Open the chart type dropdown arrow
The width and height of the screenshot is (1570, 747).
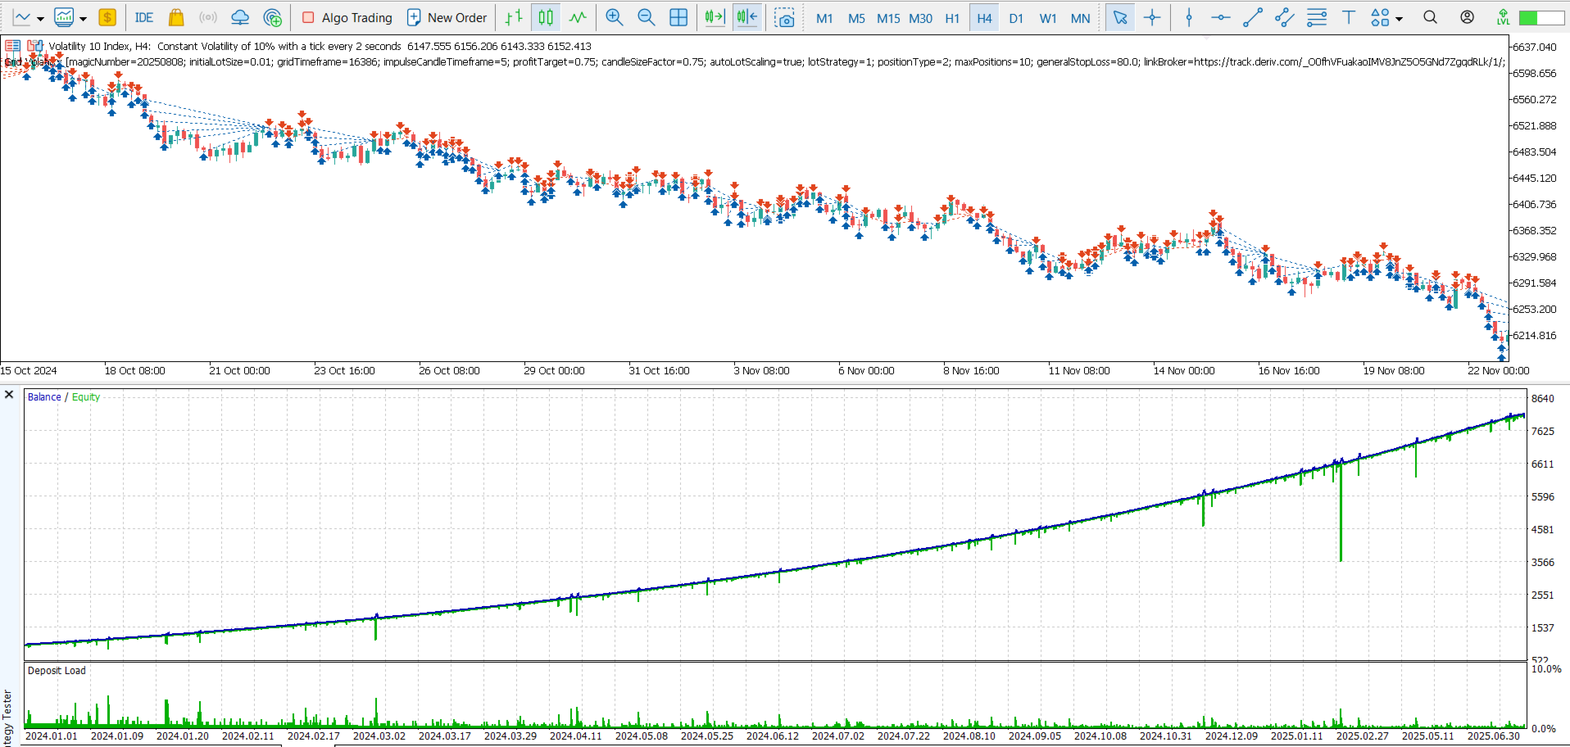point(39,17)
